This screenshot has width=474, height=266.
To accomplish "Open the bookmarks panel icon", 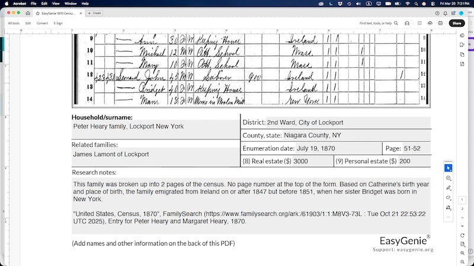I will pyautogui.click(x=462, y=45).
